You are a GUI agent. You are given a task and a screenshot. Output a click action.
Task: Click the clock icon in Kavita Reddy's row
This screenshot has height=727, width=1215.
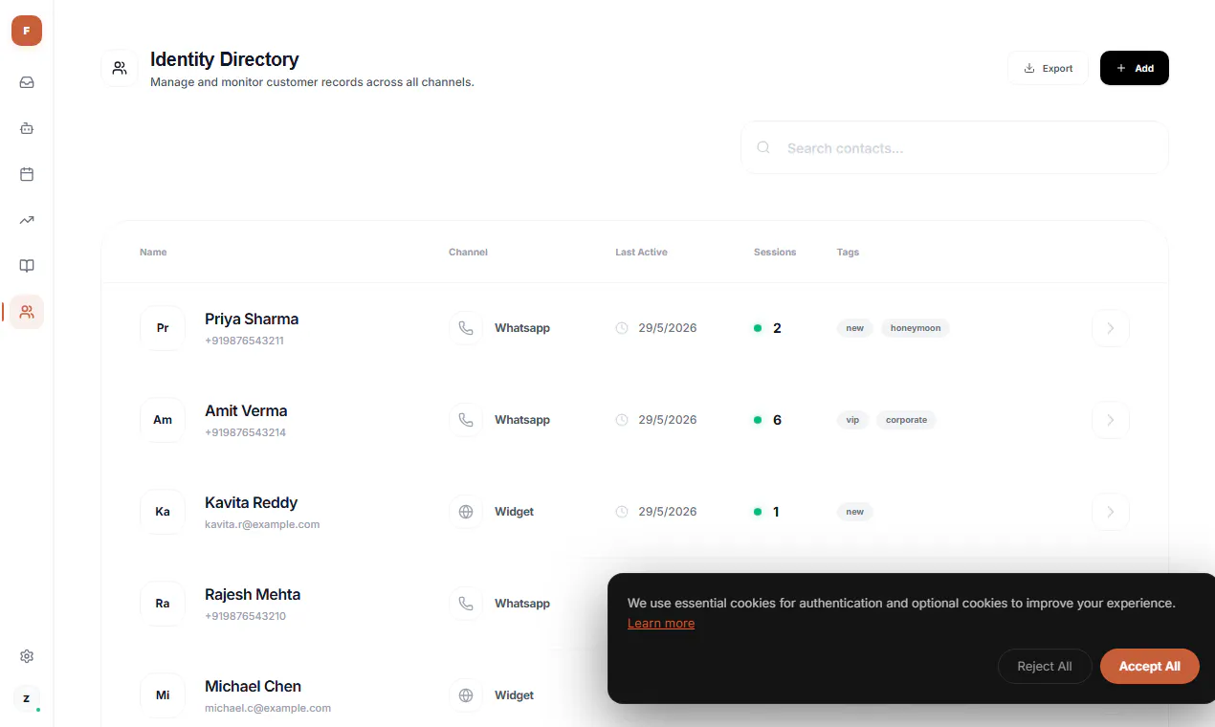tap(622, 512)
